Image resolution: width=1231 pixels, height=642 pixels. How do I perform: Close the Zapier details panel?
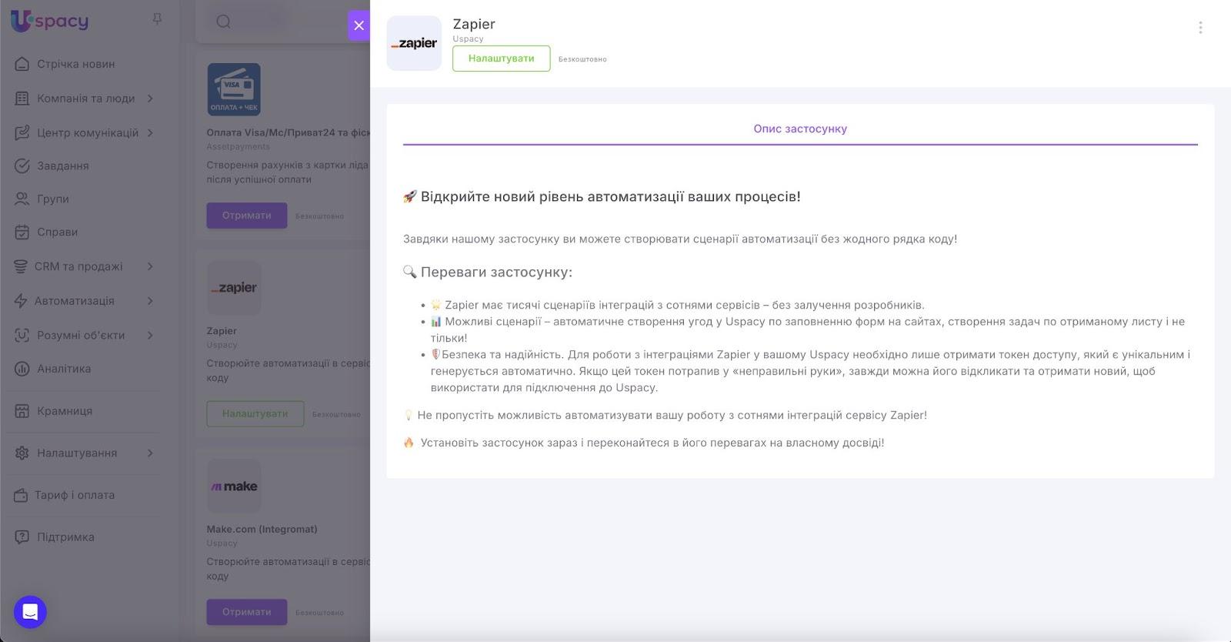click(x=359, y=25)
